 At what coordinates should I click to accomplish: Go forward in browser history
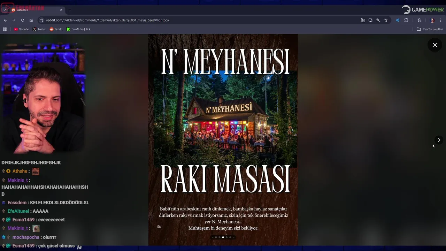14,20
